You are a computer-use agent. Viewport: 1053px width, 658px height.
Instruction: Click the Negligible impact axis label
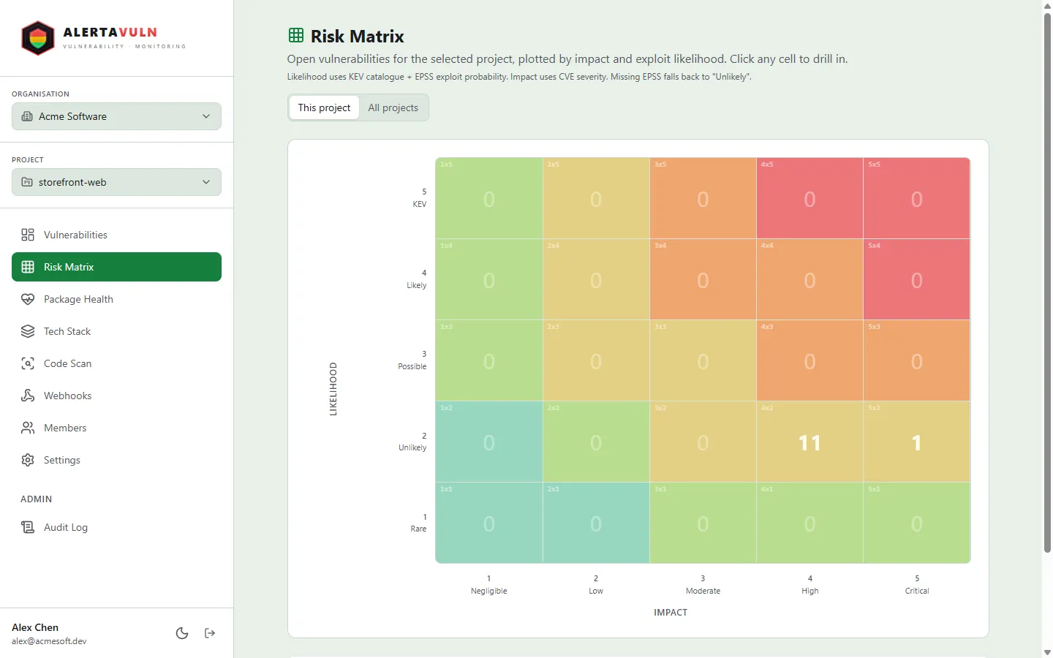[x=489, y=591]
